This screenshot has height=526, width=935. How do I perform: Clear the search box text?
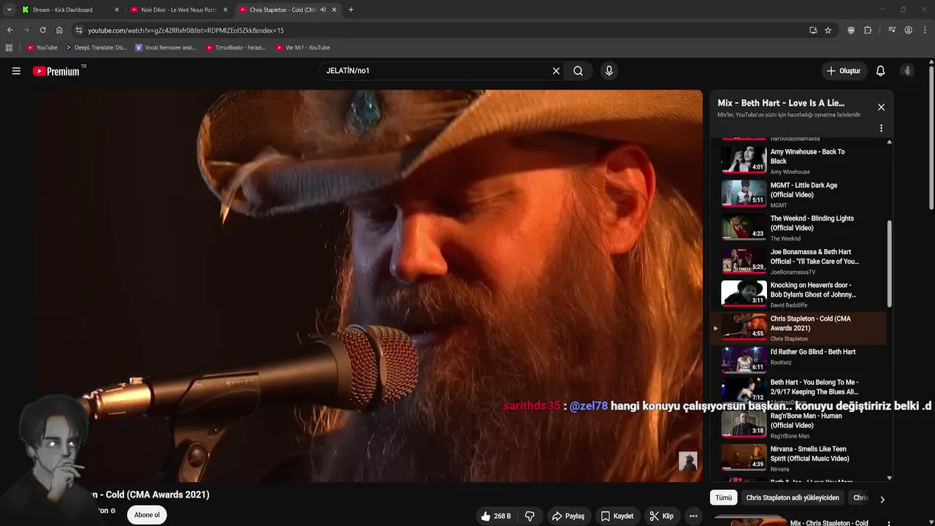click(x=556, y=71)
